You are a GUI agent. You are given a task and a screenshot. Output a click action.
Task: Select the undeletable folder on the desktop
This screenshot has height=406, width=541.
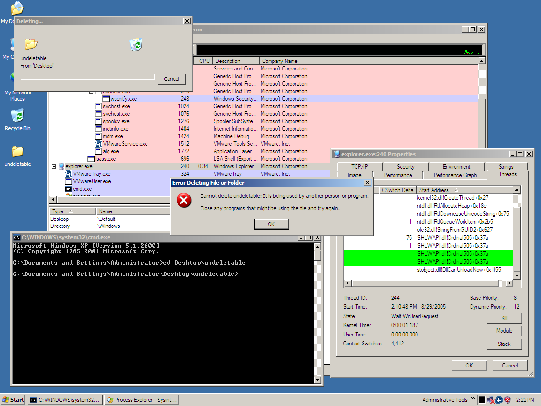(x=17, y=156)
